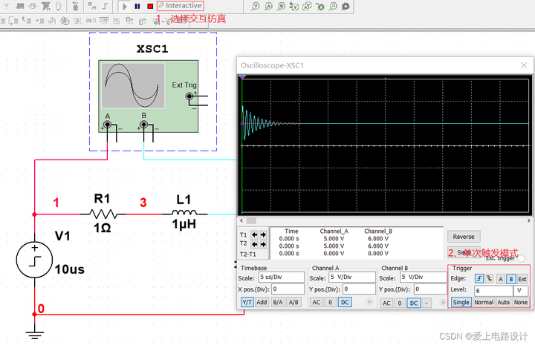
Task: Select falling edge trigger icon
Action: (489, 279)
